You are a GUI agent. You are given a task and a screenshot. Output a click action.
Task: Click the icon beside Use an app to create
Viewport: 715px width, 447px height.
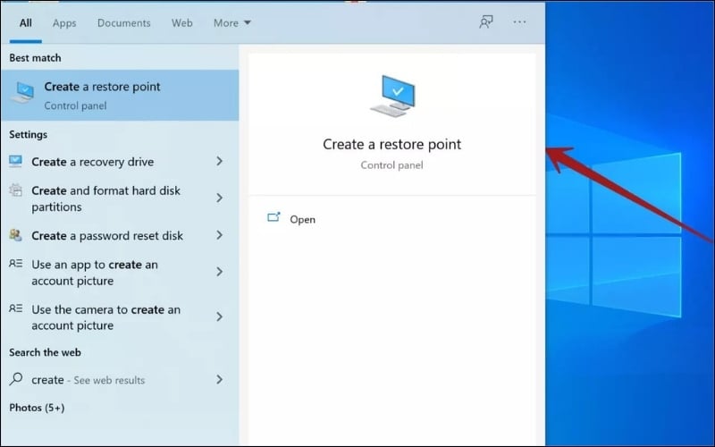coord(15,264)
